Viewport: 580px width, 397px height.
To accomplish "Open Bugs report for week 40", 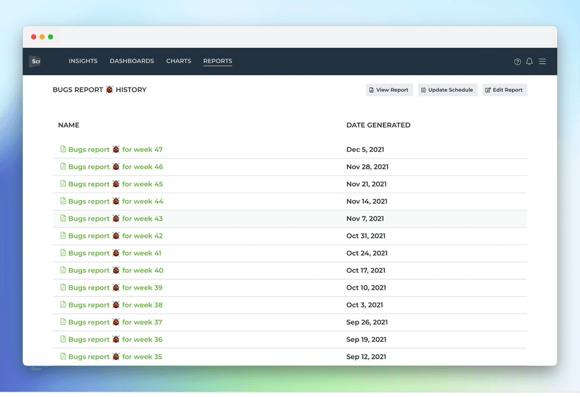I will 116,270.
